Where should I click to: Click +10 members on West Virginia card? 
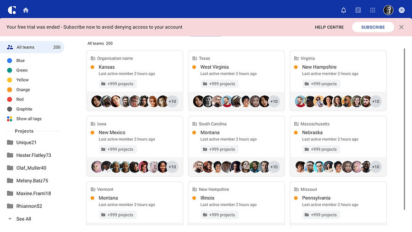point(274,101)
